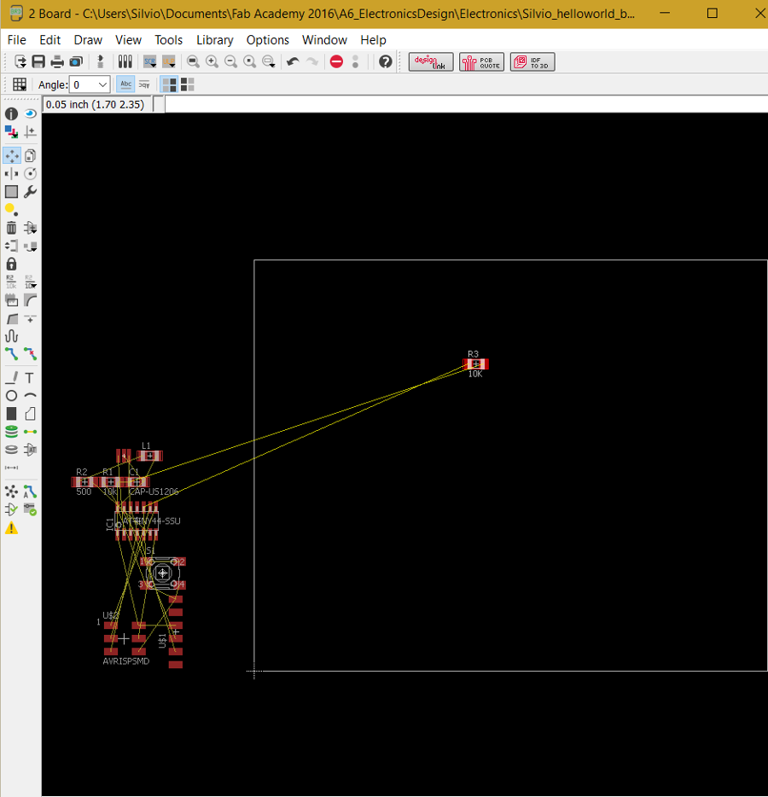Open the Display layers dropdown tool
The height and width of the screenshot is (797, 768).
coord(11,132)
